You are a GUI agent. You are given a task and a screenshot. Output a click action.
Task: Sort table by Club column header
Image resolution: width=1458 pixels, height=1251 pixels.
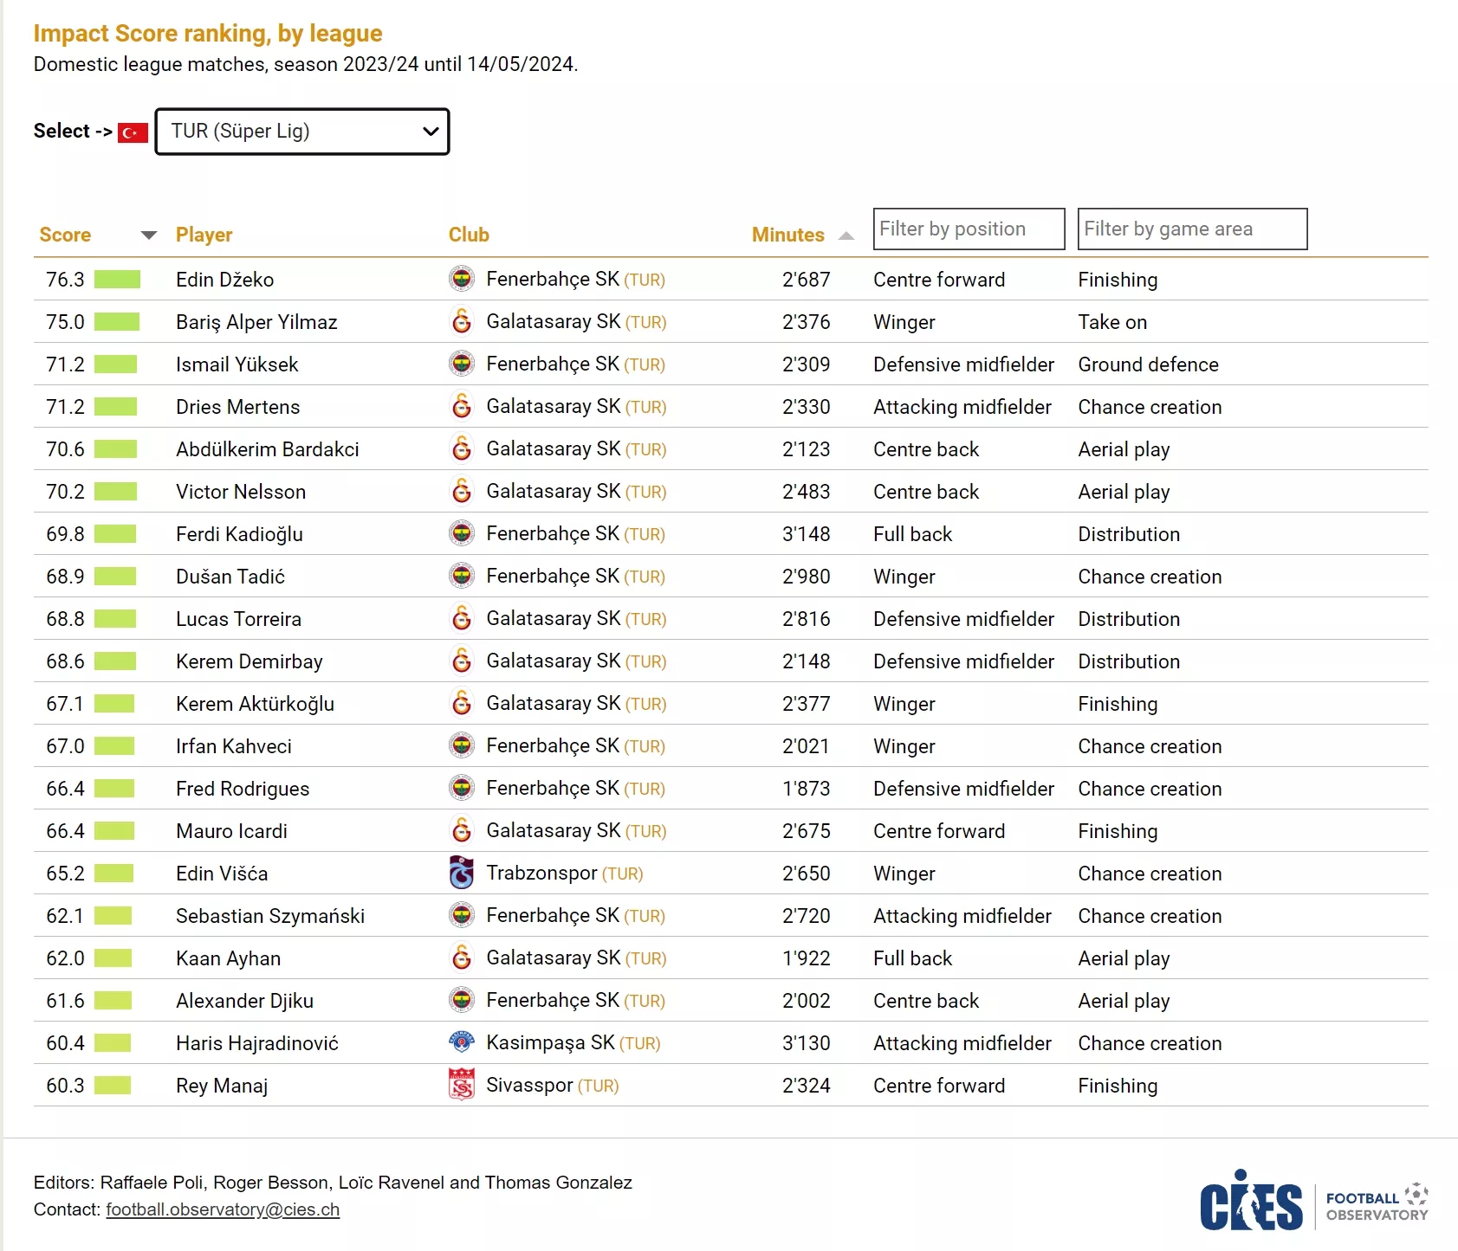(469, 235)
